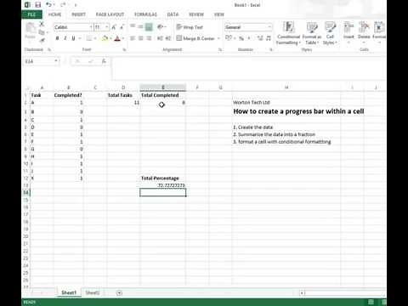Open the General number format dropdown
This screenshot has height=306, width=408.
click(269, 27)
